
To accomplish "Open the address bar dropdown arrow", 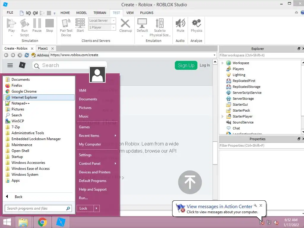I will click(214, 55).
